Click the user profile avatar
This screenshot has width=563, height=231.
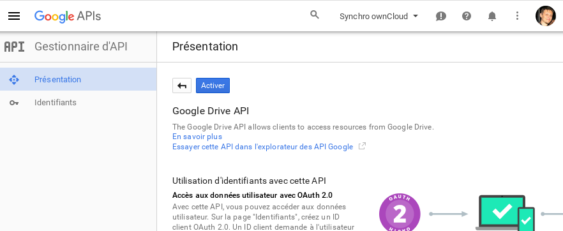545,16
